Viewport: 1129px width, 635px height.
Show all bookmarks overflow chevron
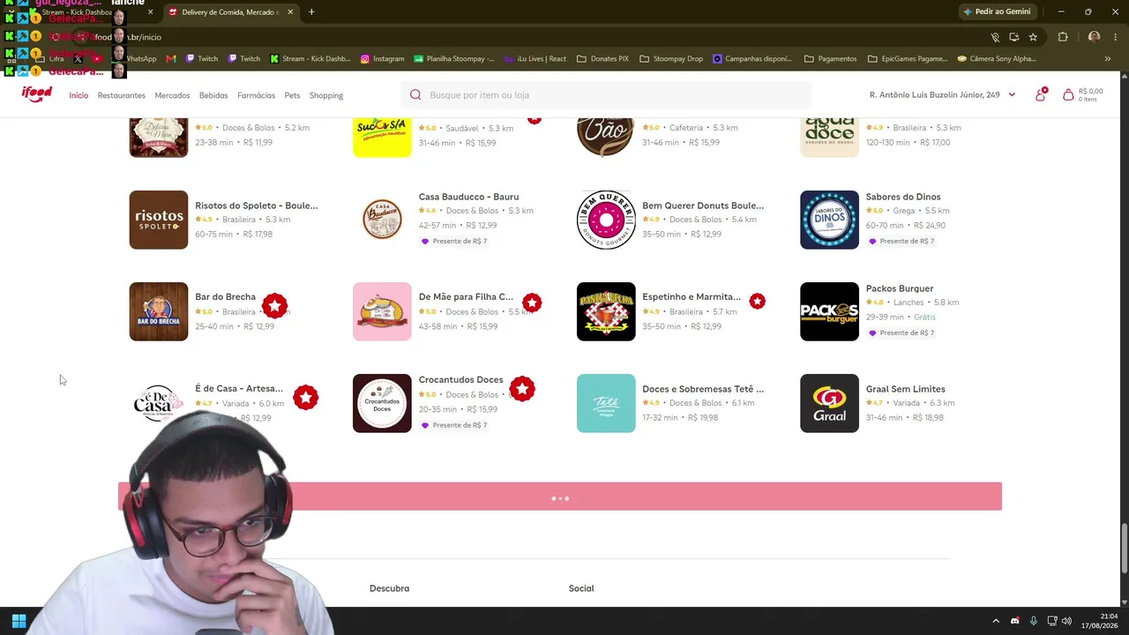point(1108,59)
